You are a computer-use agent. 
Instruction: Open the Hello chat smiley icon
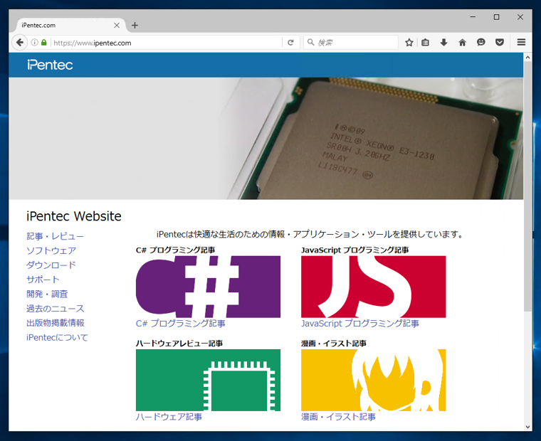pyautogui.click(x=480, y=43)
